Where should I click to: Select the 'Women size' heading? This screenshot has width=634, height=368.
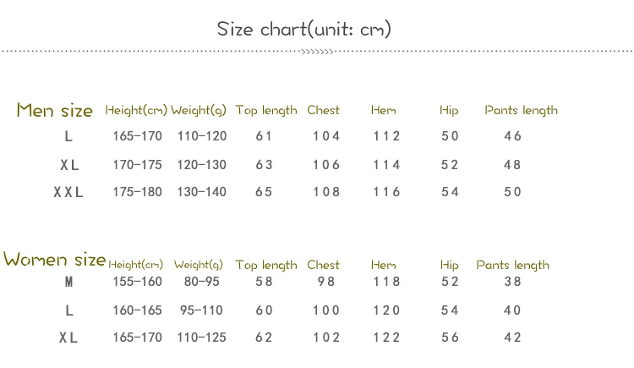click(x=55, y=259)
